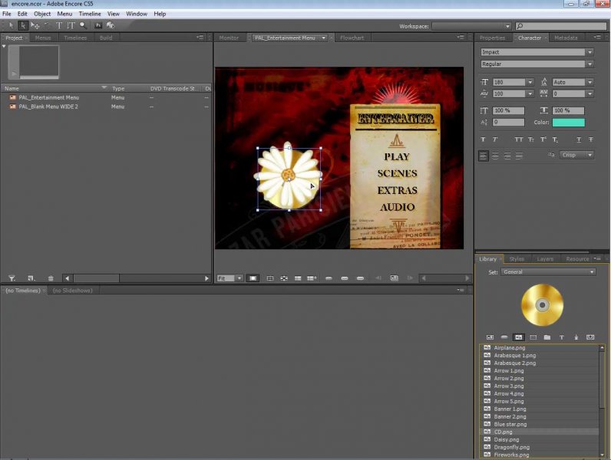611x460 pixels.
Task: Click the font size field showing 180
Action: [507, 82]
